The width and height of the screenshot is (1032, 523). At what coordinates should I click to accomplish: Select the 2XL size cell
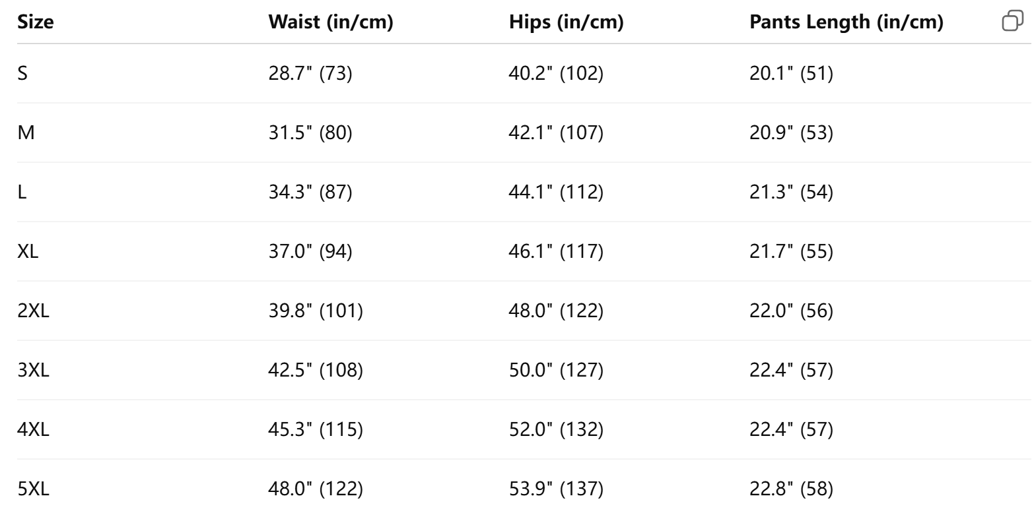(33, 311)
